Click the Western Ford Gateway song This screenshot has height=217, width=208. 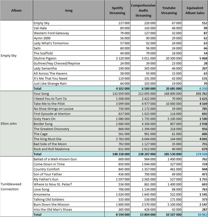(x=68, y=33)
